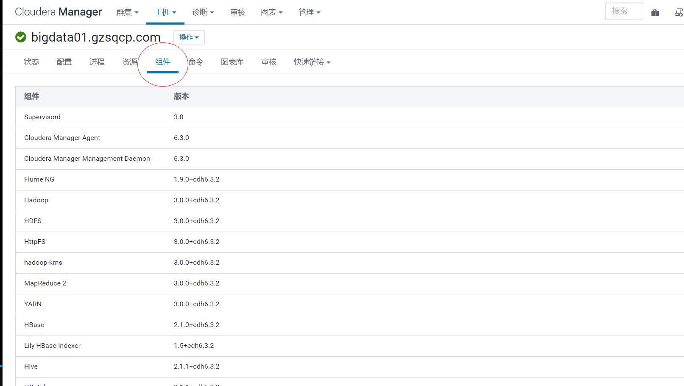This screenshot has width=684, height=386.
Task: Select the HttpFS row name
Action: click(x=35, y=242)
